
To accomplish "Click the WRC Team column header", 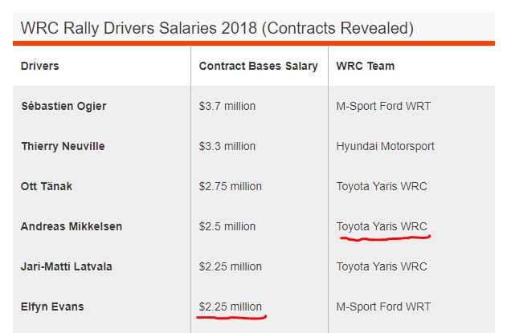I will pos(366,66).
